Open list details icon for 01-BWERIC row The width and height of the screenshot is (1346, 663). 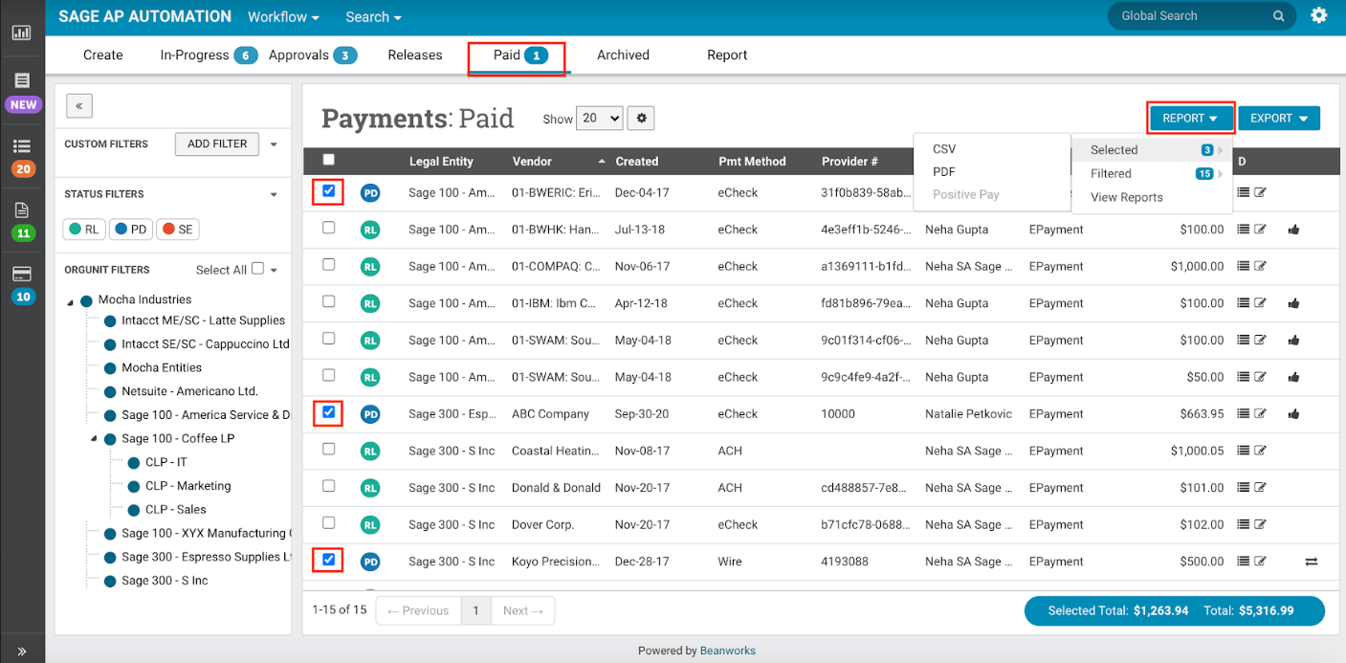pyautogui.click(x=1243, y=192)
